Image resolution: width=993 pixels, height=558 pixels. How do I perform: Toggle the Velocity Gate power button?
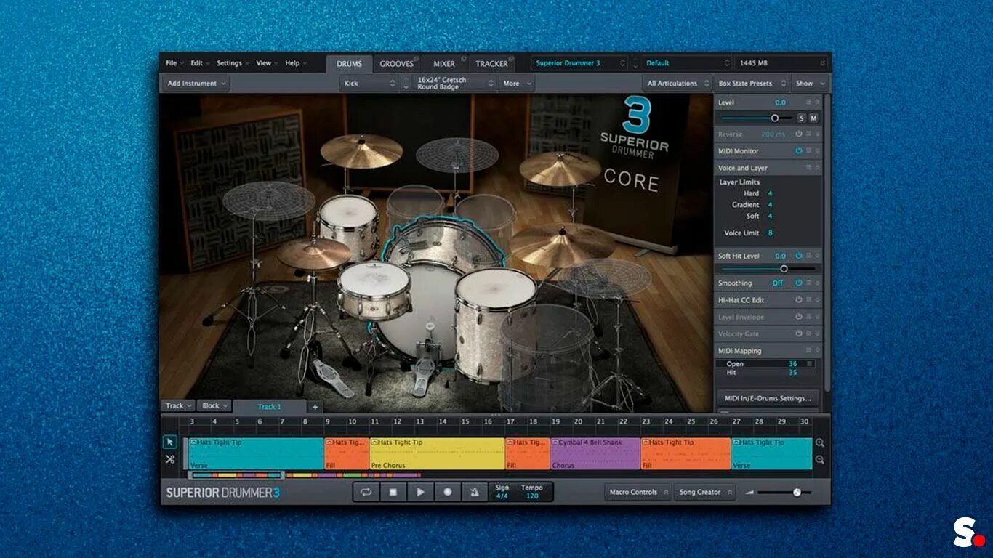pyautogui.click(x=798, y=333)
